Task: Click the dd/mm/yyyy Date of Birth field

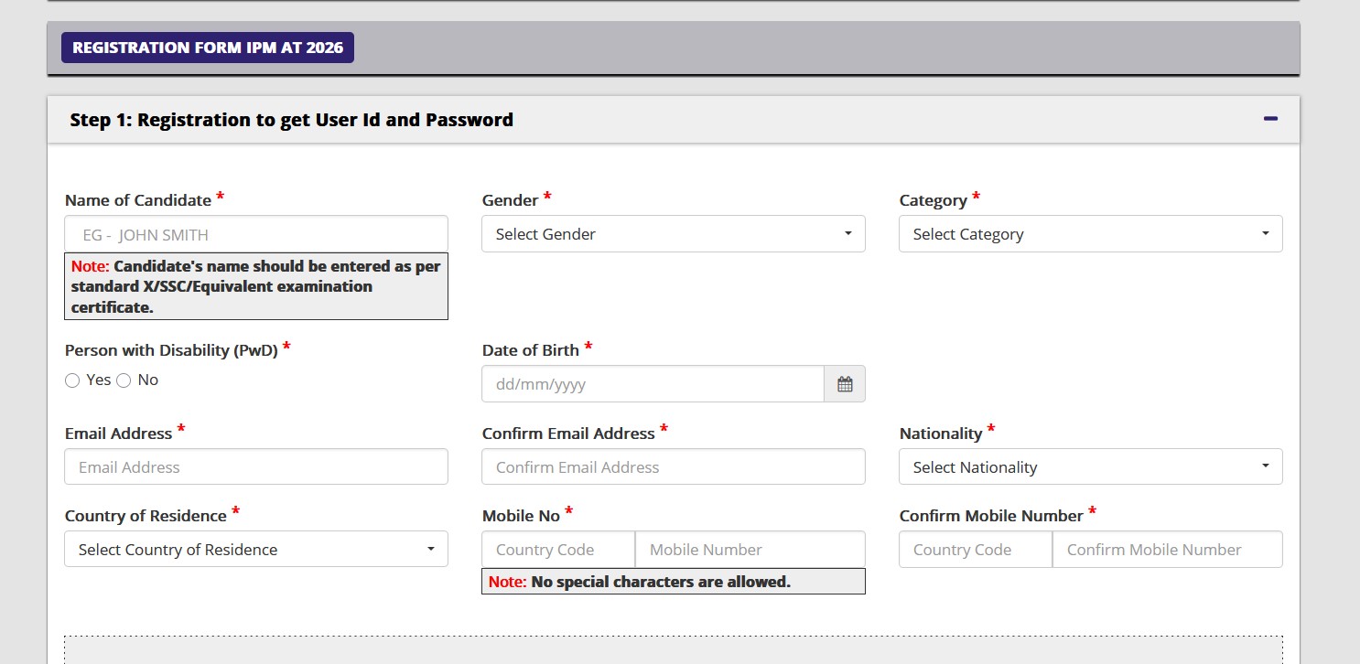Action: 652,383
